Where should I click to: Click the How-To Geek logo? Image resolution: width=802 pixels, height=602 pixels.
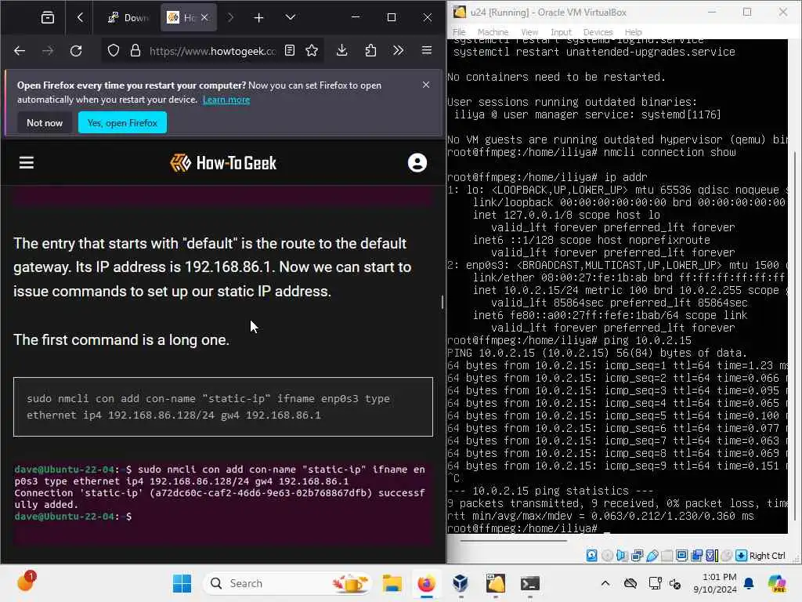(223, 163)
